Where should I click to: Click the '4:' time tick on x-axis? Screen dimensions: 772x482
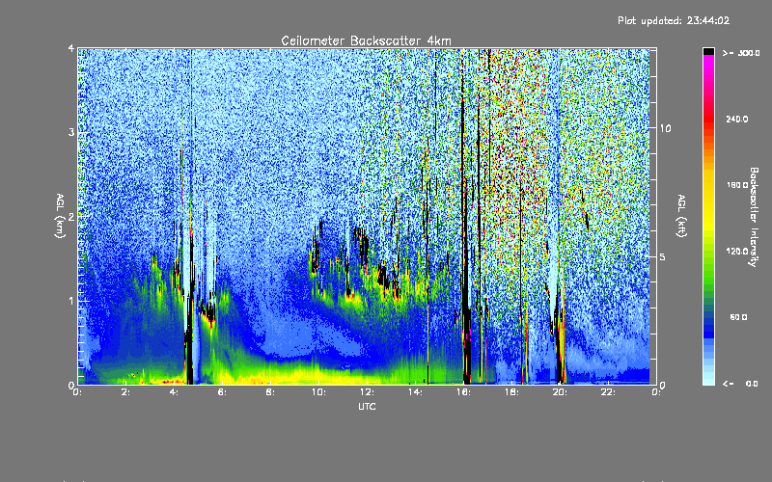point(174,392)
